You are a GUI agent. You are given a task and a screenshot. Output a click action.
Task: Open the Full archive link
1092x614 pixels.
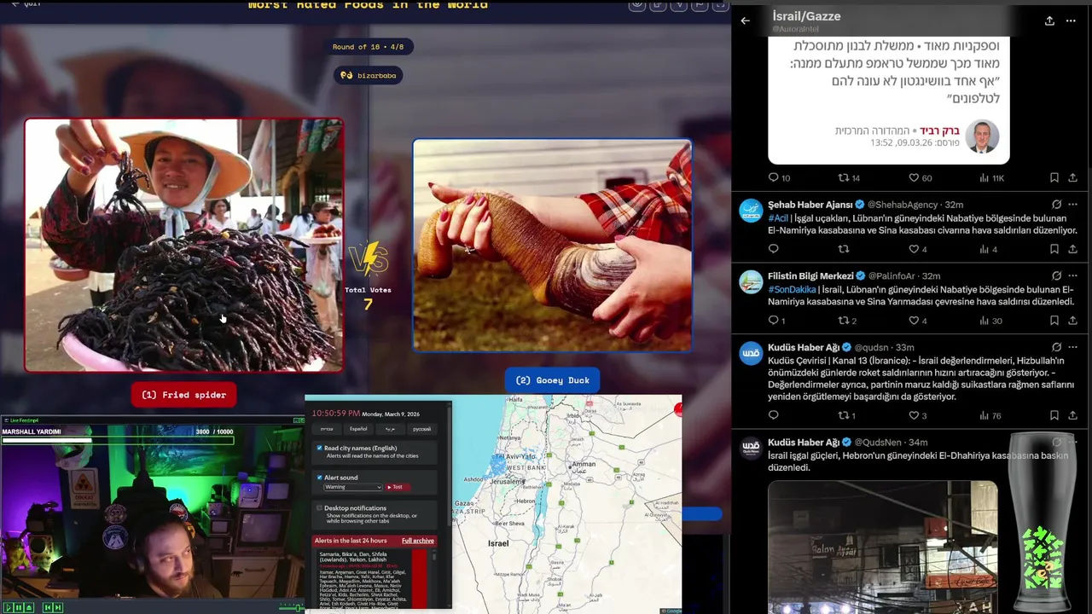click(x=418, y=541)
